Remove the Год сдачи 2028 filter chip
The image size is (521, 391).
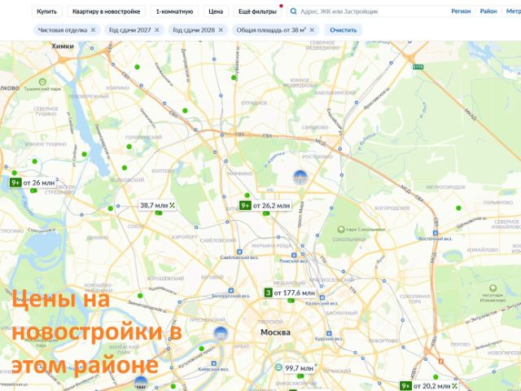[x=221, y=30]
